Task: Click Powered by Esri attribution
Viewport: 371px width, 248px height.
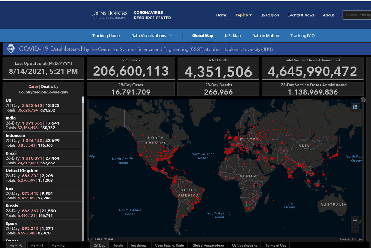Action: click(x=350, y=239)
